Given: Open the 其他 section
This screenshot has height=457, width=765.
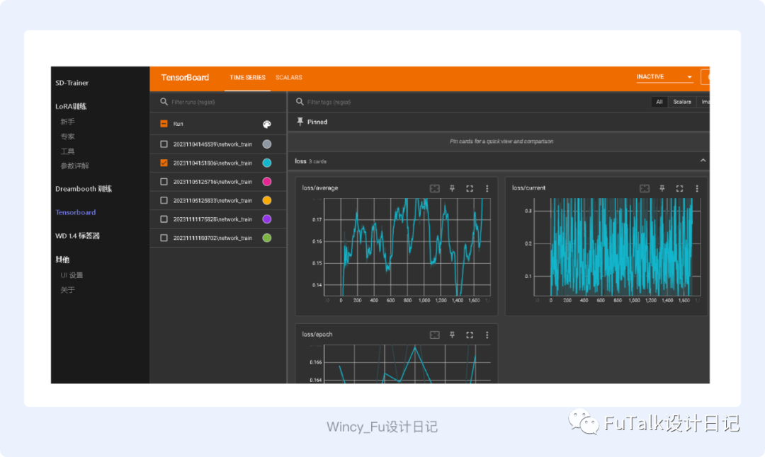Looking at the screenshot, I should (x=62, y=260).
